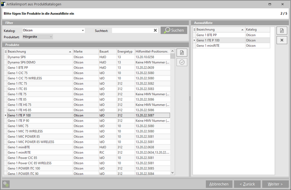The image size is (291, 190).
Task: Click position number 13.20.22.0638 cell
Action: (152, 147)
